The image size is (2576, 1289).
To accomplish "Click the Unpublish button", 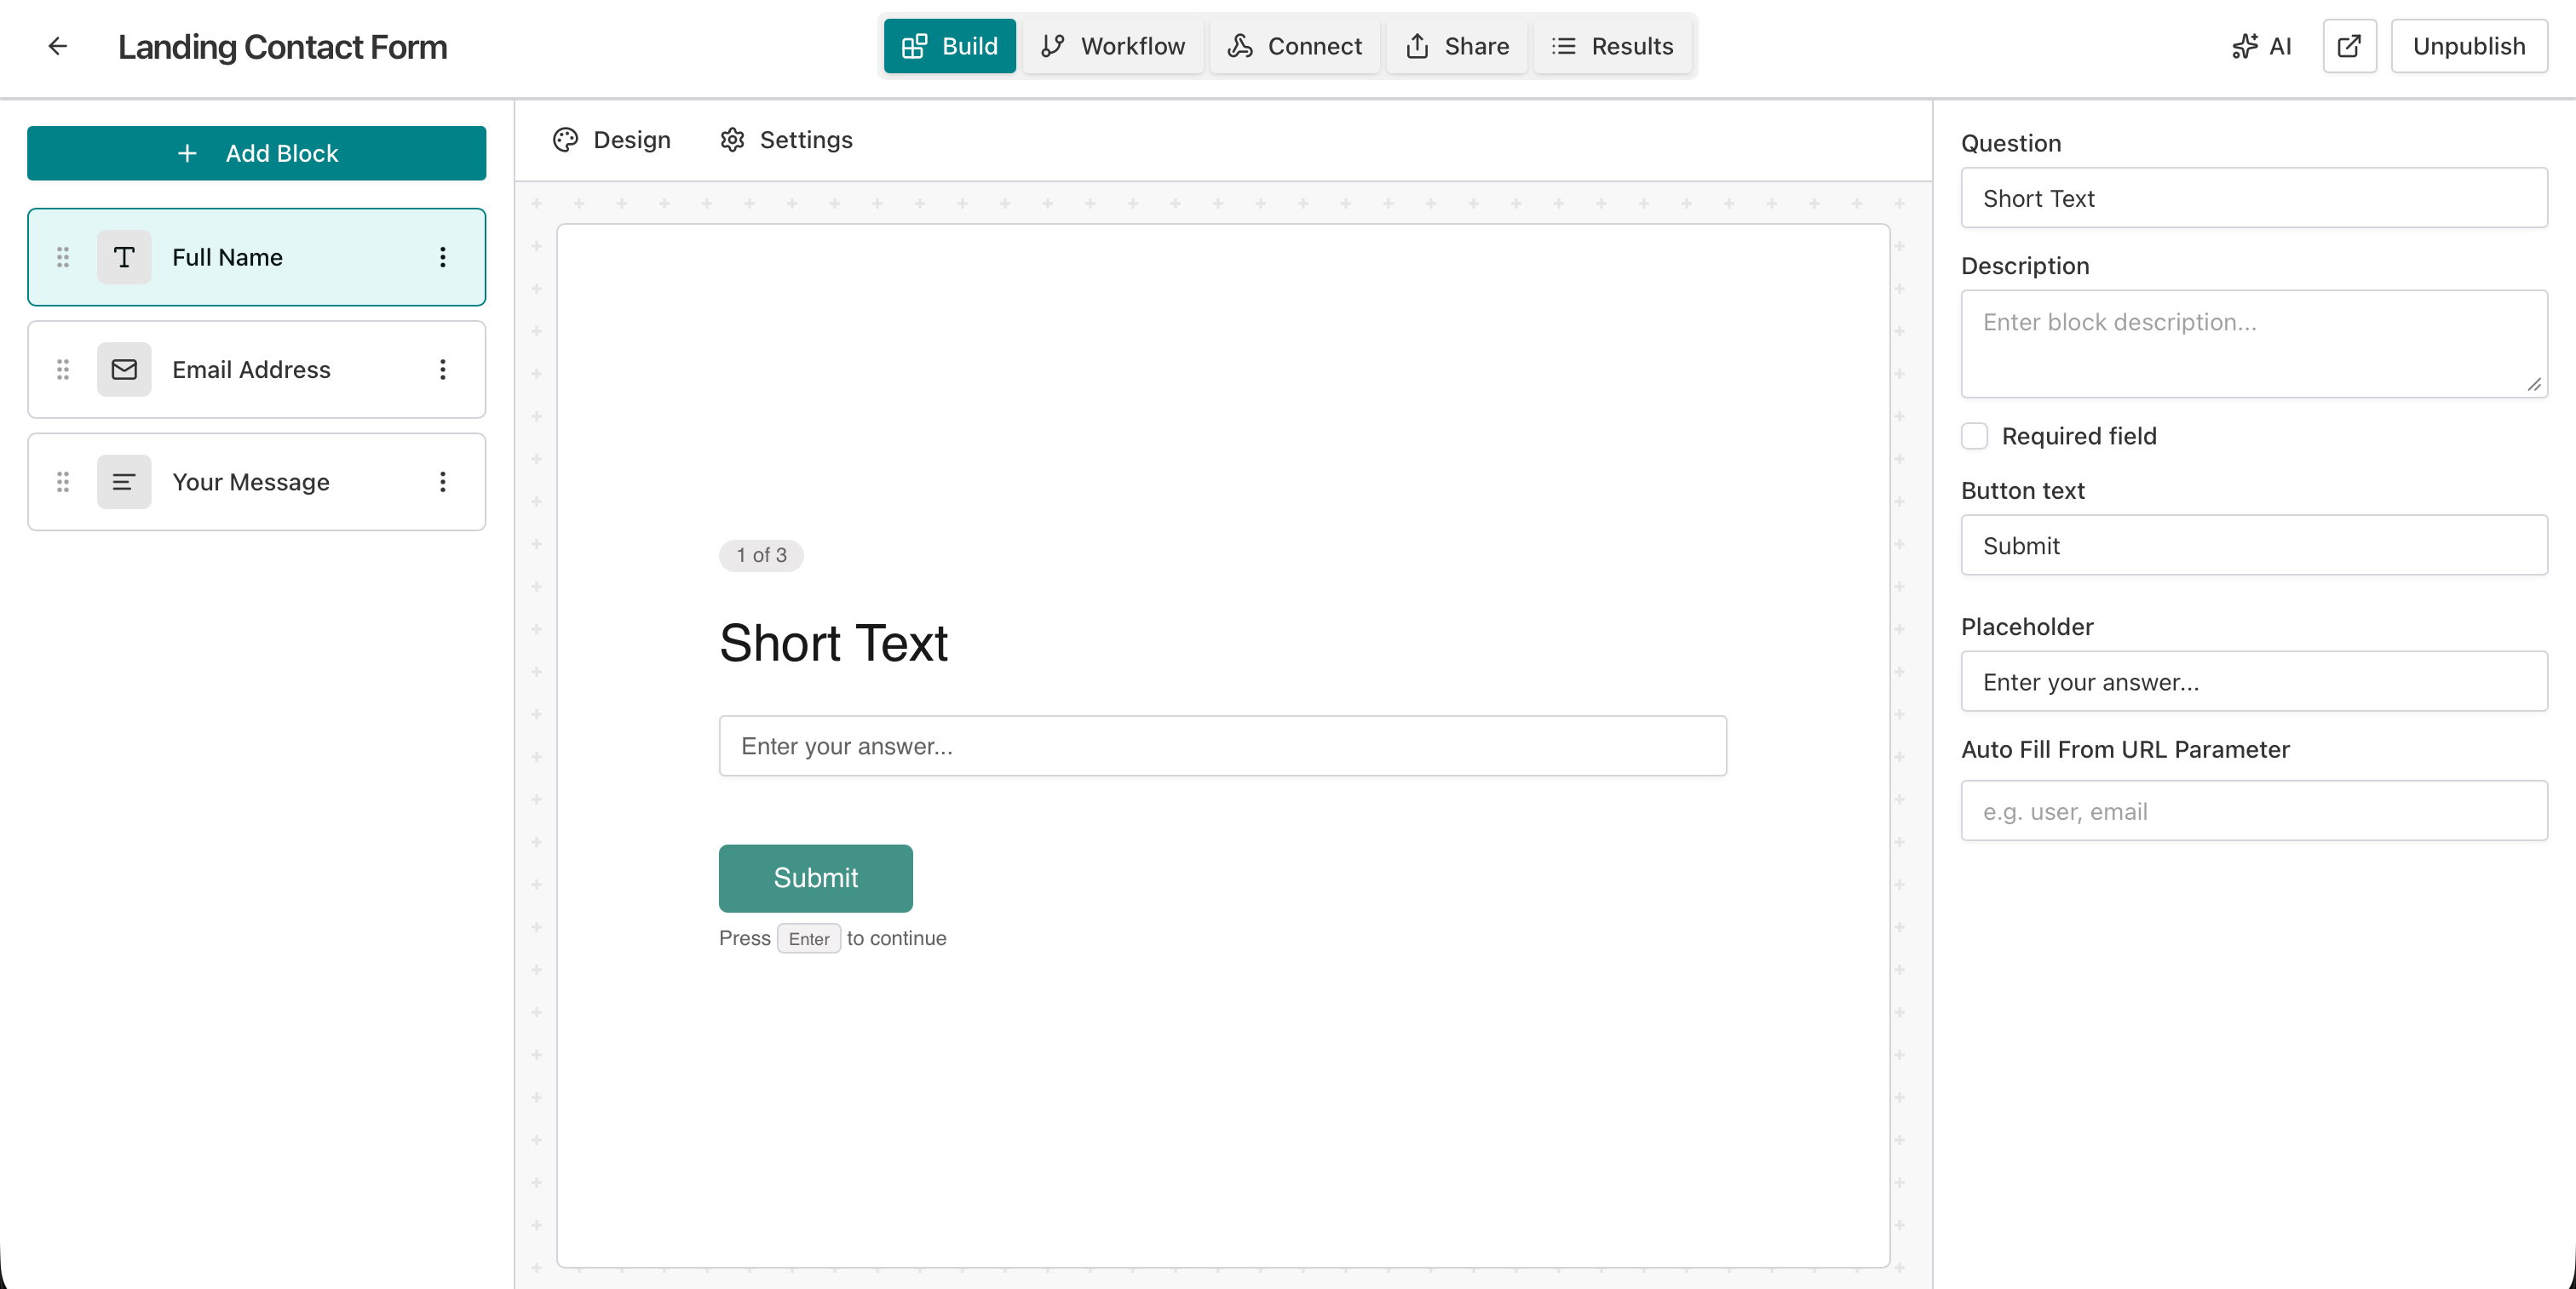I will [2469, 46].
